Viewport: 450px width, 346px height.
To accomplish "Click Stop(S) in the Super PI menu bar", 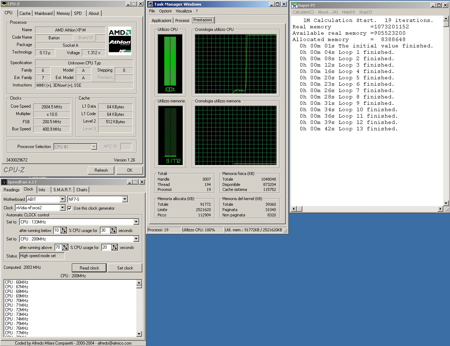I will [365, 12].
